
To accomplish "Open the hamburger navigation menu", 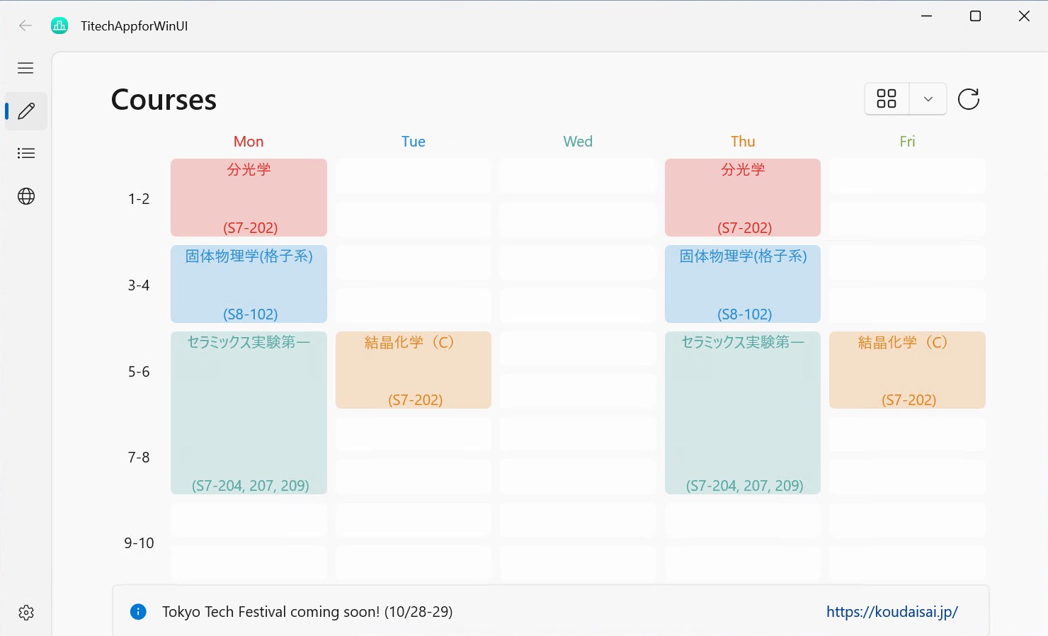I will coord(25,68).
